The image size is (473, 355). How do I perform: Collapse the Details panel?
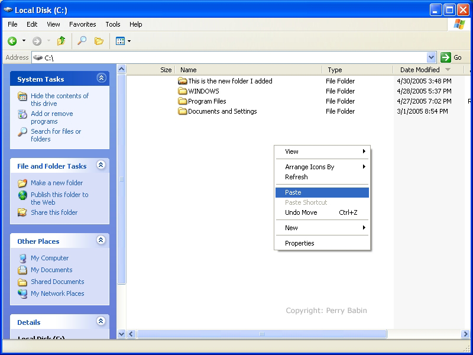coord(101,321)
